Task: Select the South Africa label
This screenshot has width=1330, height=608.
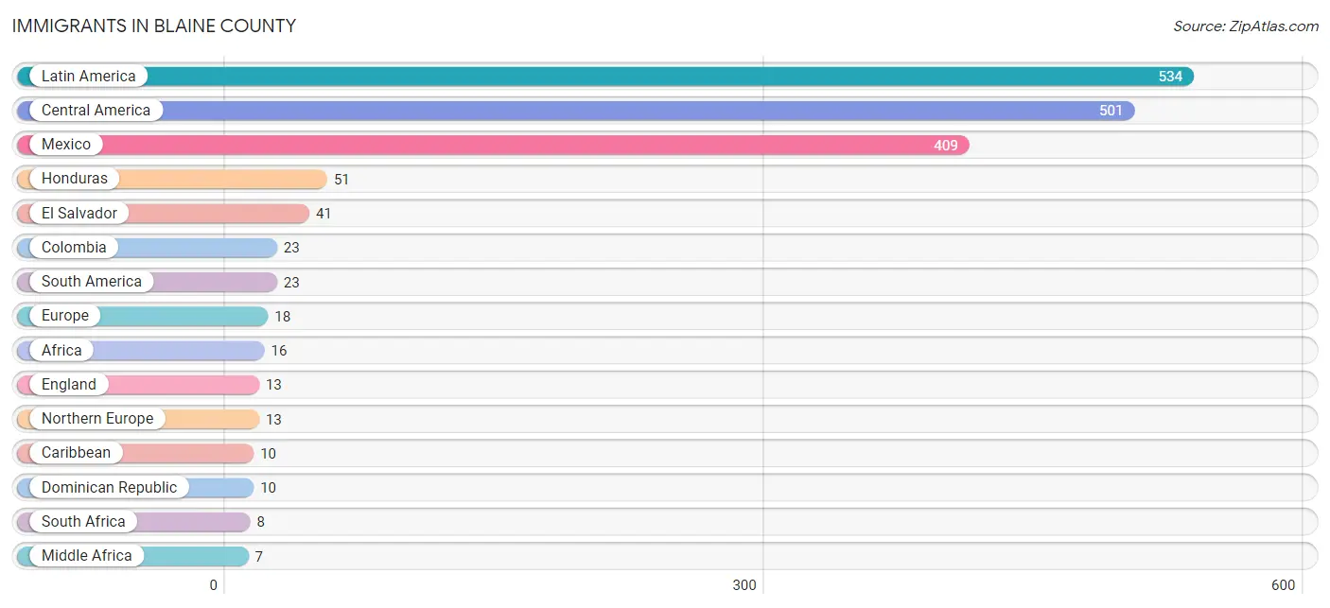Action: click(x=83, y=521)
